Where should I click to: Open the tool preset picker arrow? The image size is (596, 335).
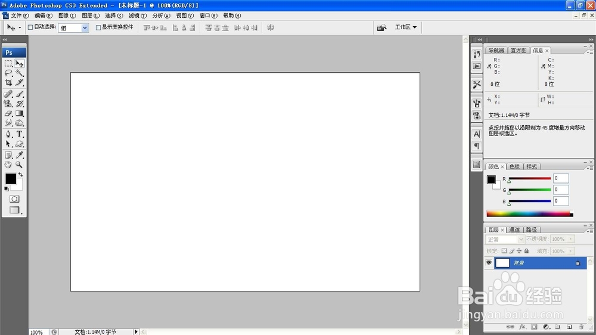coord(20,28)
